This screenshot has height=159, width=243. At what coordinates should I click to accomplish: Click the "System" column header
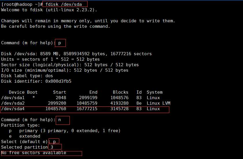pyautogui.click(x=155, y=92)
